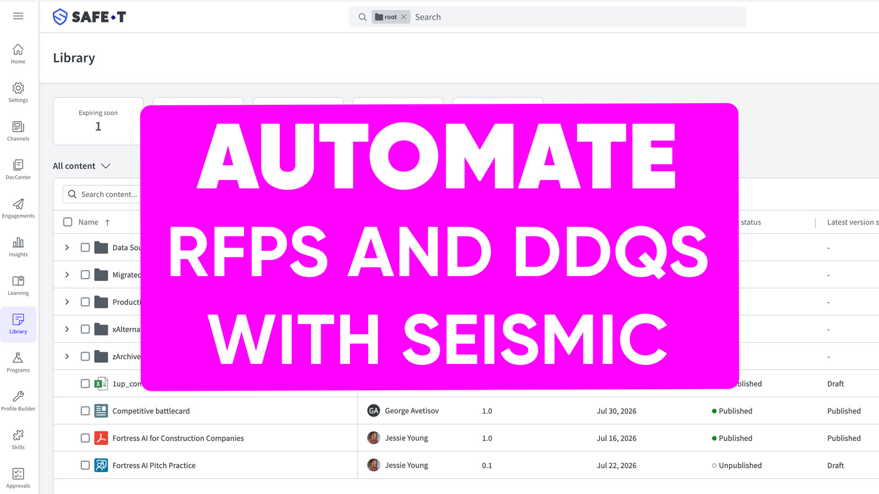Open Engagements in the sidebar
This screenshot has height=494, width=879.
[x=18, y=208]
